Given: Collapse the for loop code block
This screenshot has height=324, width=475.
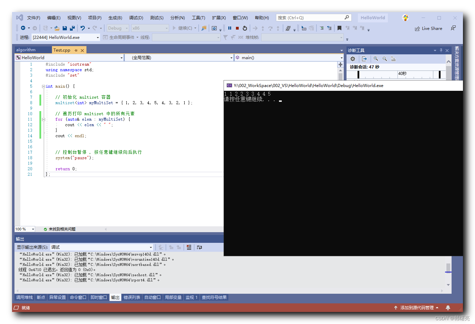Looking at the screenshot, I should (x=43, y=119).
